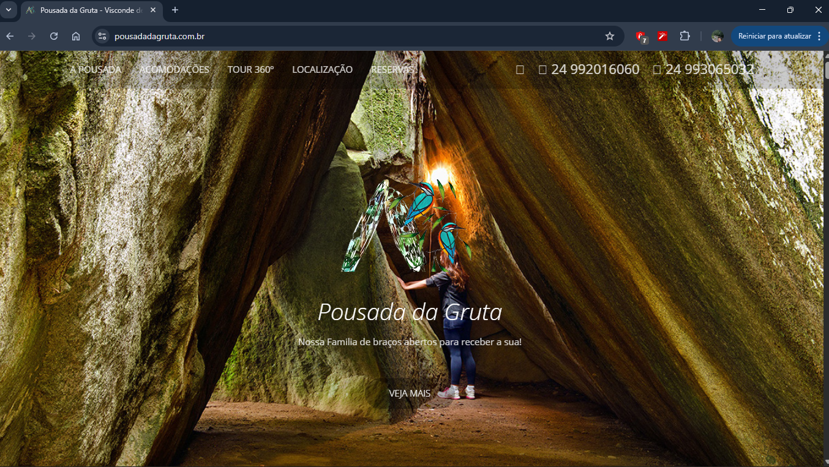Go to the browser home page icon
The width and height of the screenshot is (829, 467).
76,36
